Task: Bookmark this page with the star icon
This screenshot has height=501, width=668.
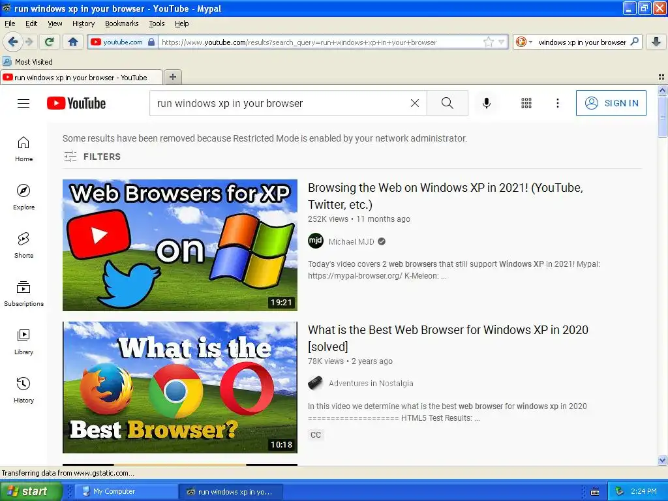Action: pyautogui.click(x=488, y=42)
